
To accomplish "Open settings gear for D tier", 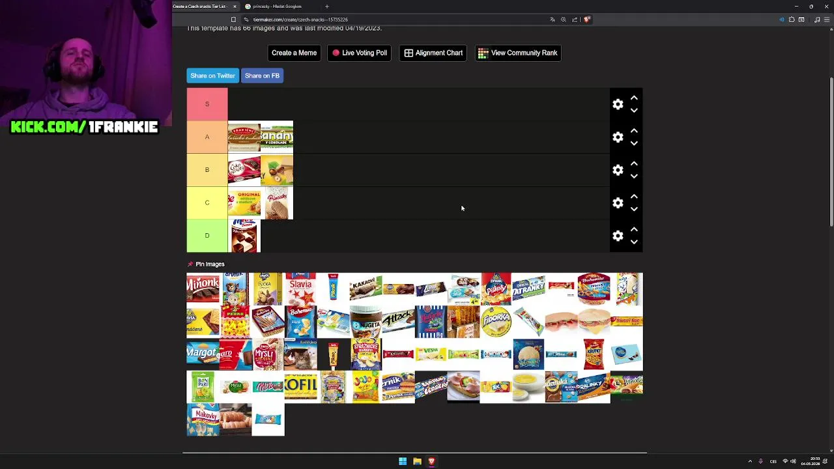I will click(618, 236).
